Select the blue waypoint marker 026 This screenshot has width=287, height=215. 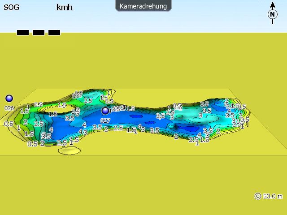click(x=9, y=98)
